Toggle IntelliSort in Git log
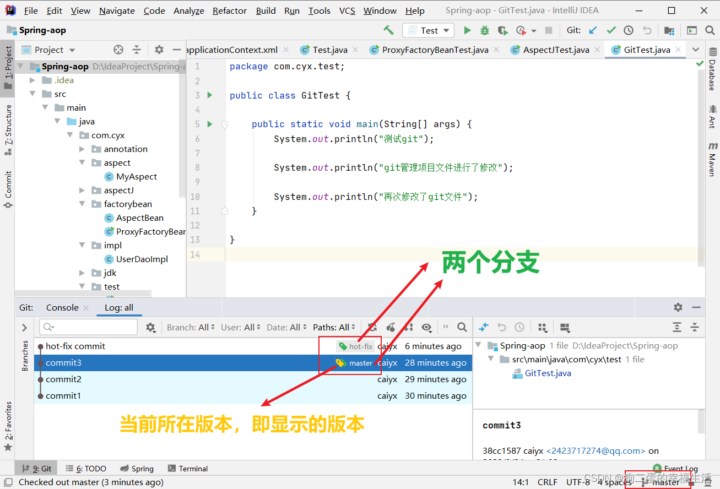The image size is (720, 489). click(408, 327)
